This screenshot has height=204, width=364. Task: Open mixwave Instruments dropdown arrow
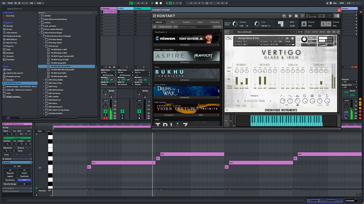(x=218, y=45)
